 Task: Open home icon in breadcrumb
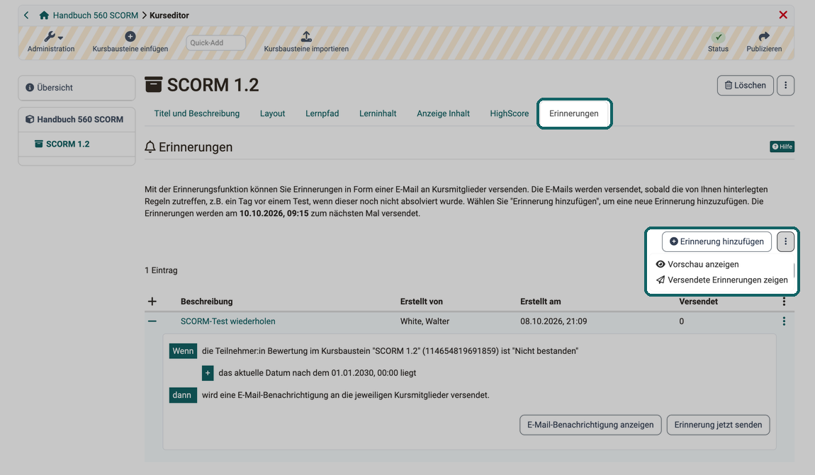(x=44, y=16)
